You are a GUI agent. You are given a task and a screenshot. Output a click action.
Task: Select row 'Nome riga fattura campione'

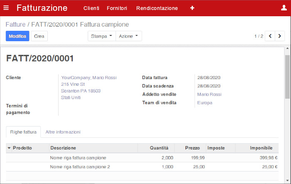(142, 158)
